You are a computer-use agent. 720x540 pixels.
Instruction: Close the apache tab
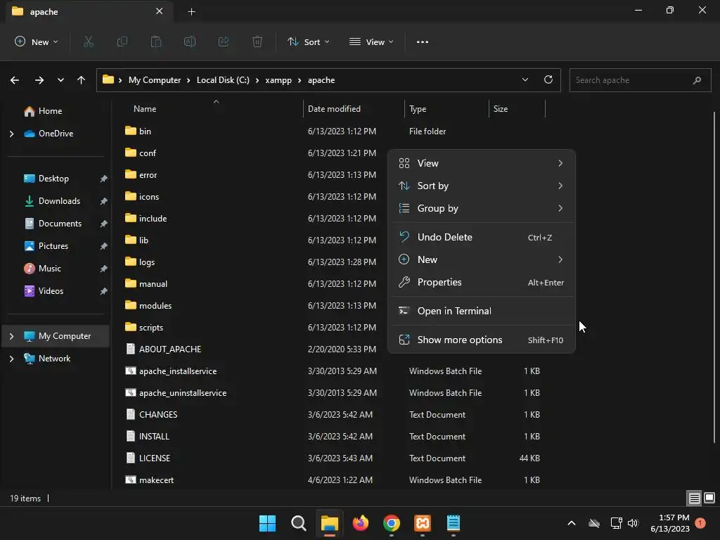coord(160,11)
